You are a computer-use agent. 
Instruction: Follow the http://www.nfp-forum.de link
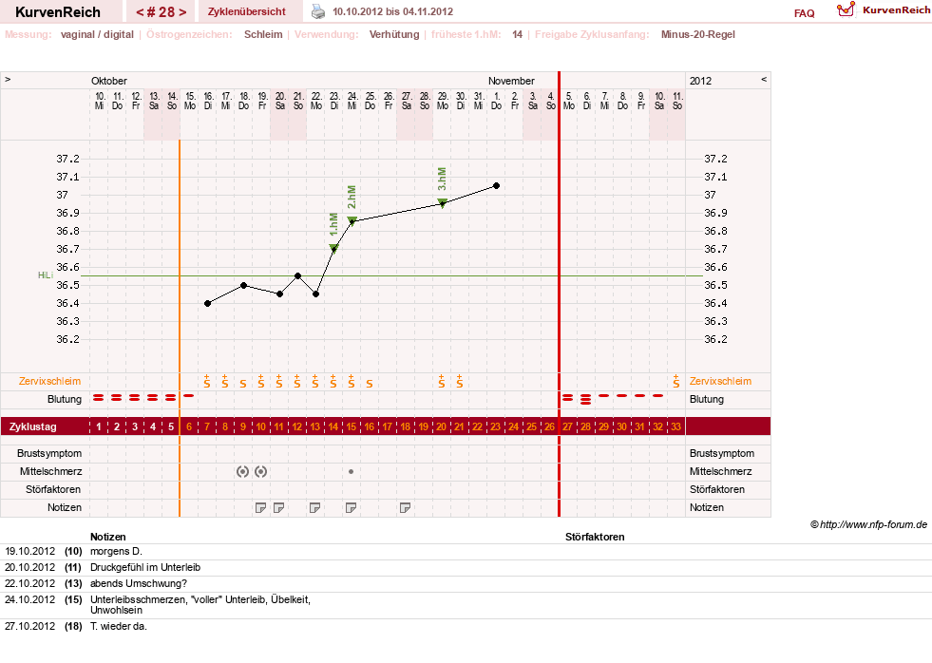pos(873,524)
